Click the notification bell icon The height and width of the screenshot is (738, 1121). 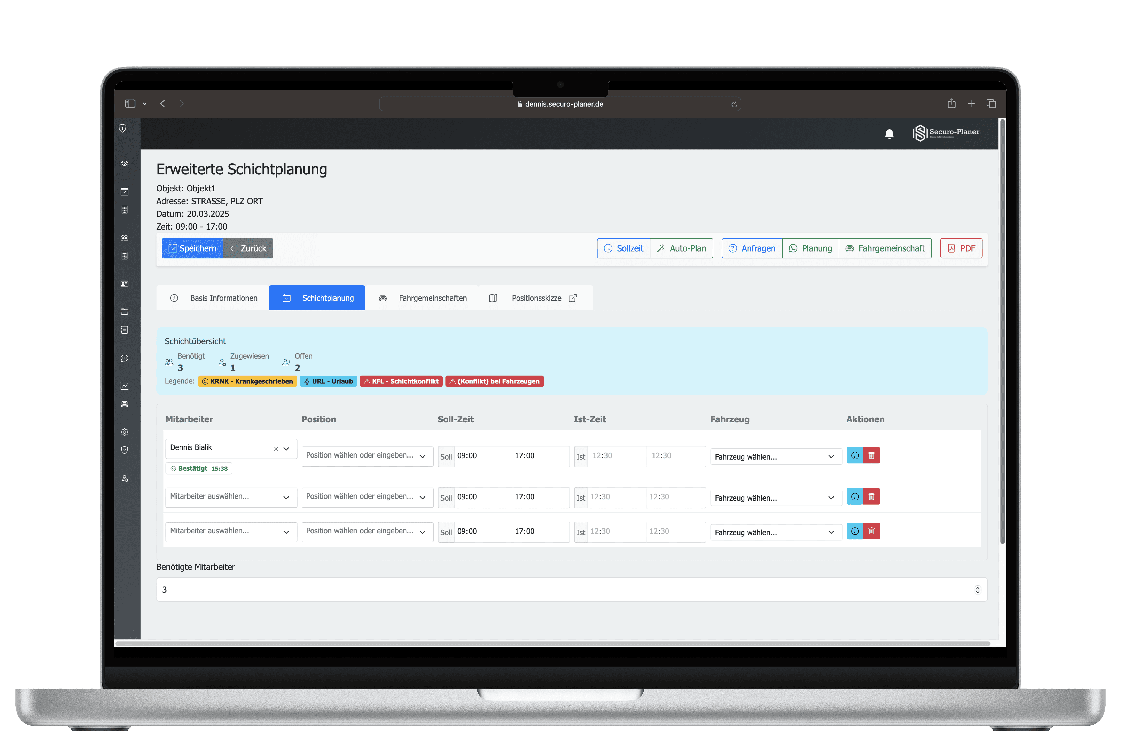[889, 134]
